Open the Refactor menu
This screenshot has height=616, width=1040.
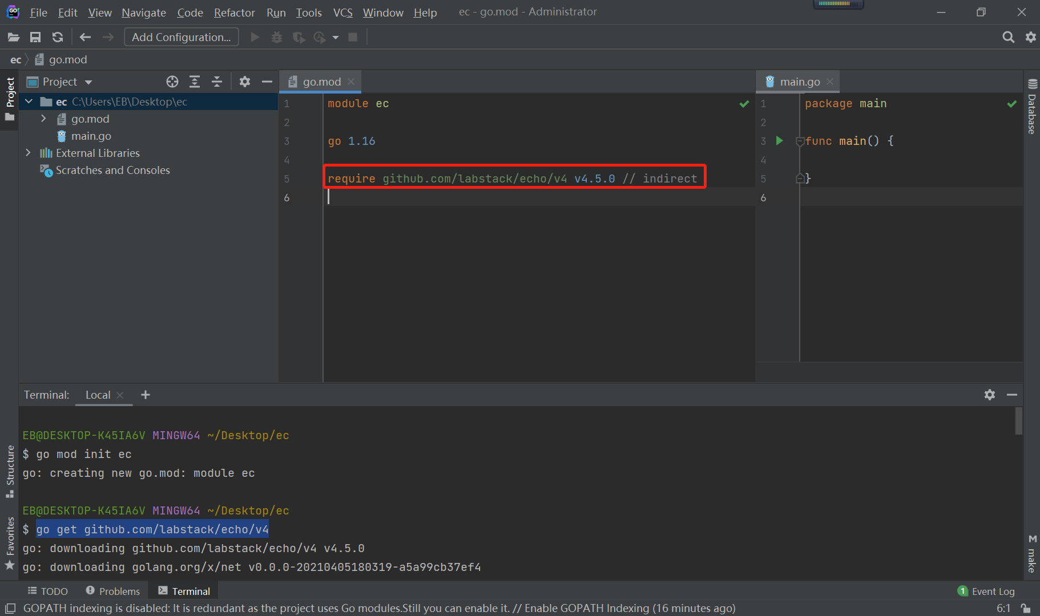(x=234, y=13)
